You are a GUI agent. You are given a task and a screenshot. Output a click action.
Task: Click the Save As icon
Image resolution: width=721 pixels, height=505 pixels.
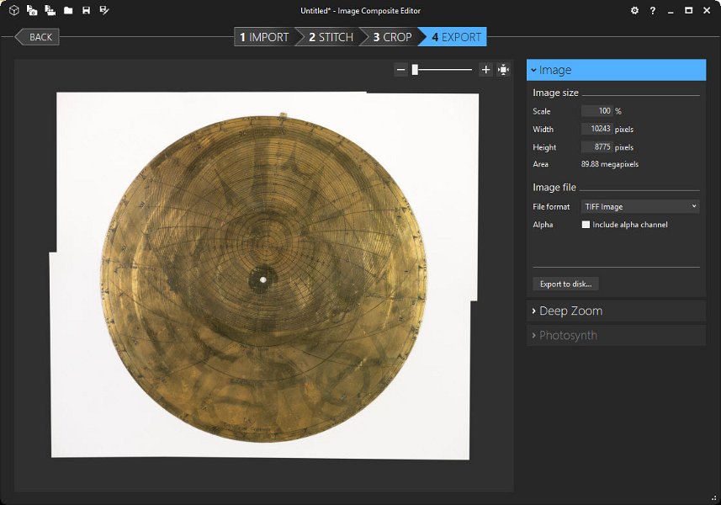(x=103, y=11)
